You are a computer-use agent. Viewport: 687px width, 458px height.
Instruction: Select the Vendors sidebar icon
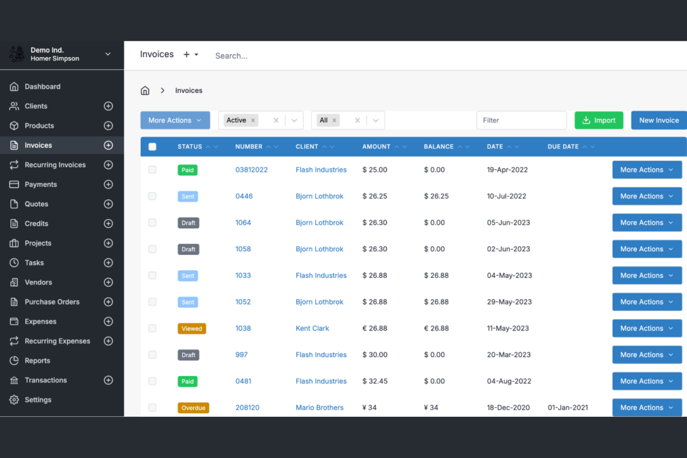click(x=14, y=282)
